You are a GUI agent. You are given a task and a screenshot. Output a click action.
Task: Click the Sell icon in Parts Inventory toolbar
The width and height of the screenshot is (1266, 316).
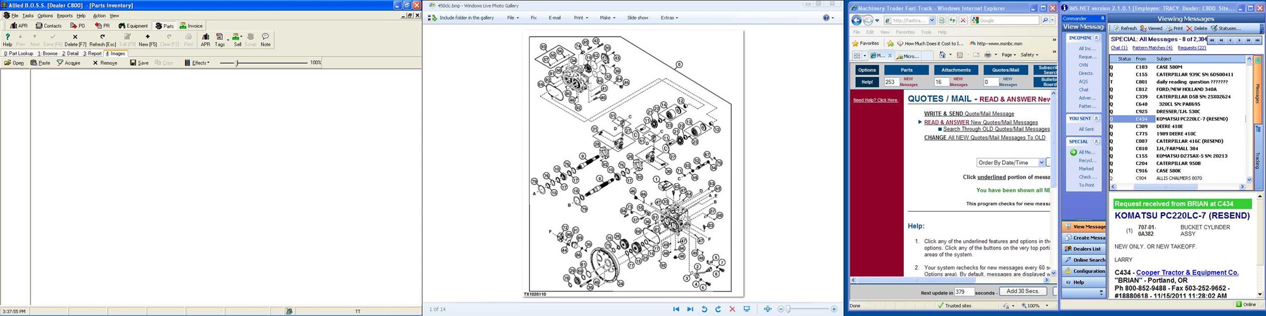click(x=237, y=40)
